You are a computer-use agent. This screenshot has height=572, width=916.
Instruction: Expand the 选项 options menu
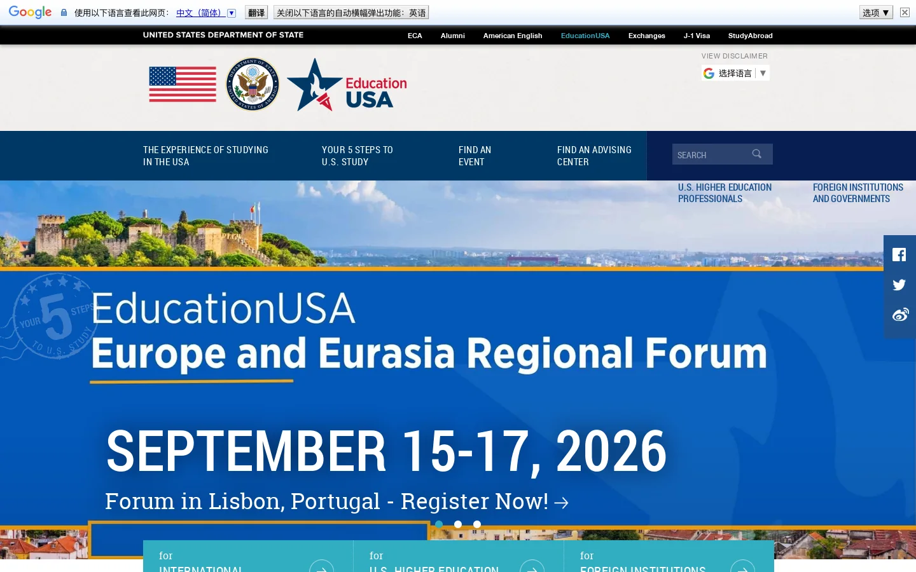pyautogui.click(x=876, y=13)
